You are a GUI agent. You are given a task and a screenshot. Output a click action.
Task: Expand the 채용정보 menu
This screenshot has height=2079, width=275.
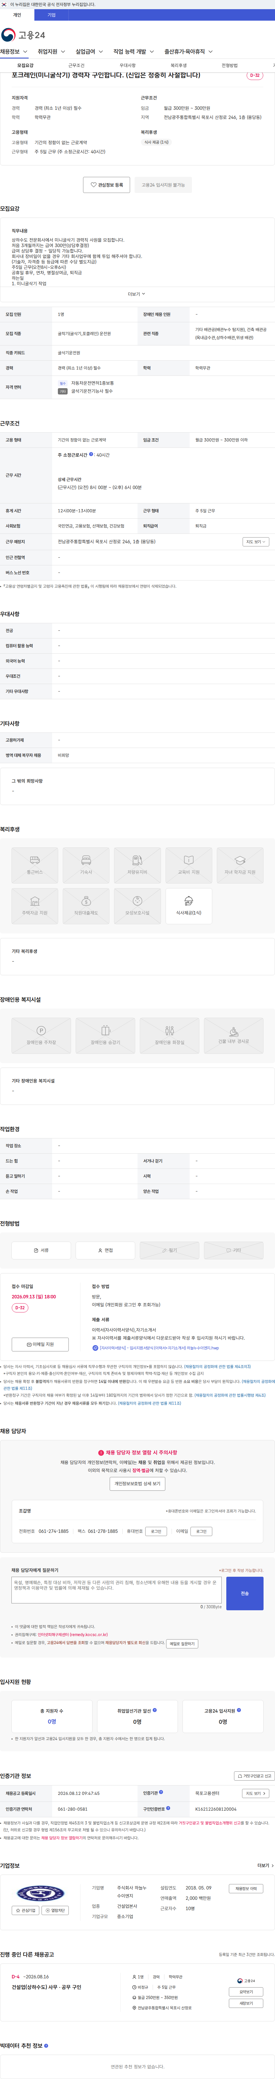(x=14, y=52)
